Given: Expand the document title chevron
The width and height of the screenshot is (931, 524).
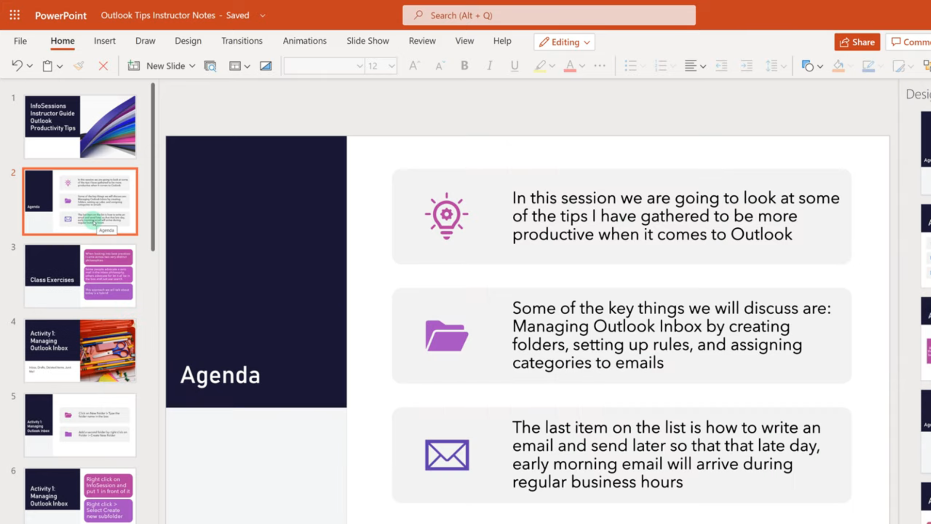Looking at the screenshot, I should 262,16.
